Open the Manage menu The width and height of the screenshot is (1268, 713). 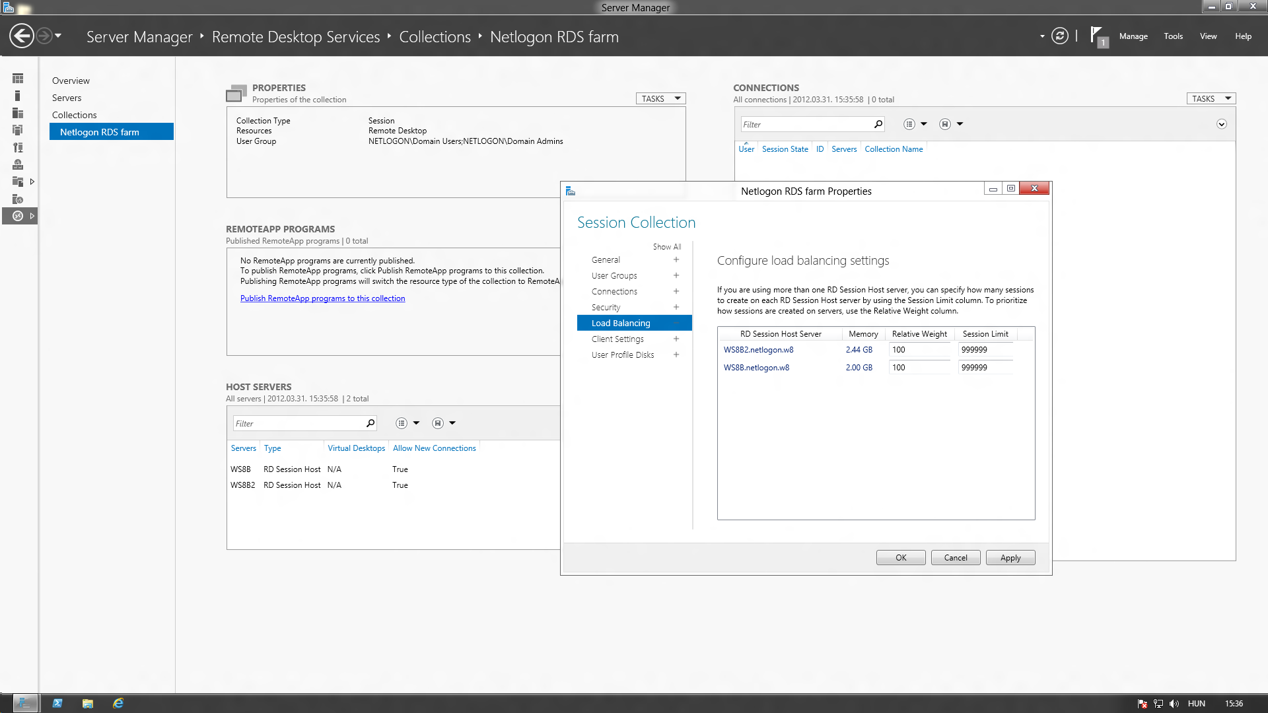(x=1133, y=36)
